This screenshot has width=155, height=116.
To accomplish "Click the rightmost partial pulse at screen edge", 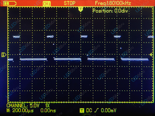I will 150,37.
